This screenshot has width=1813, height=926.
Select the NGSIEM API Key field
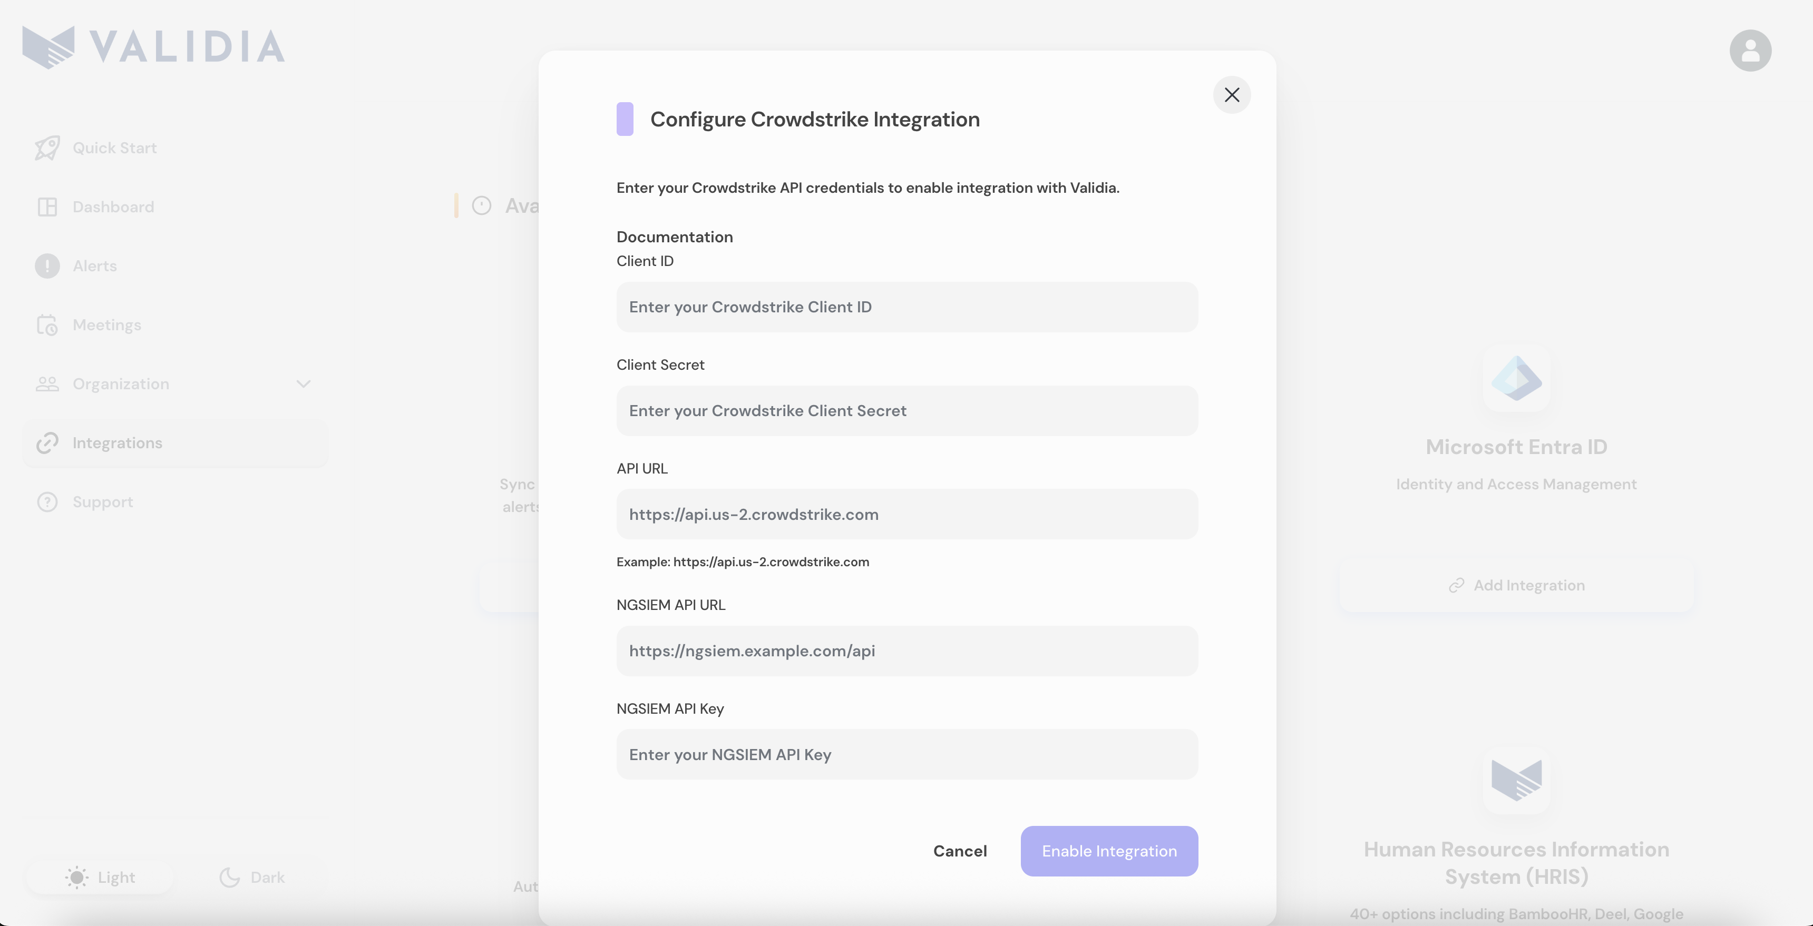906,754
